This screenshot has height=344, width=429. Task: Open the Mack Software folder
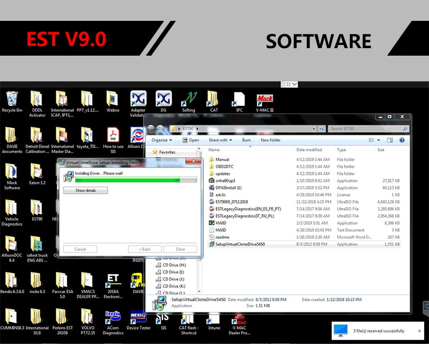[12, 177]
